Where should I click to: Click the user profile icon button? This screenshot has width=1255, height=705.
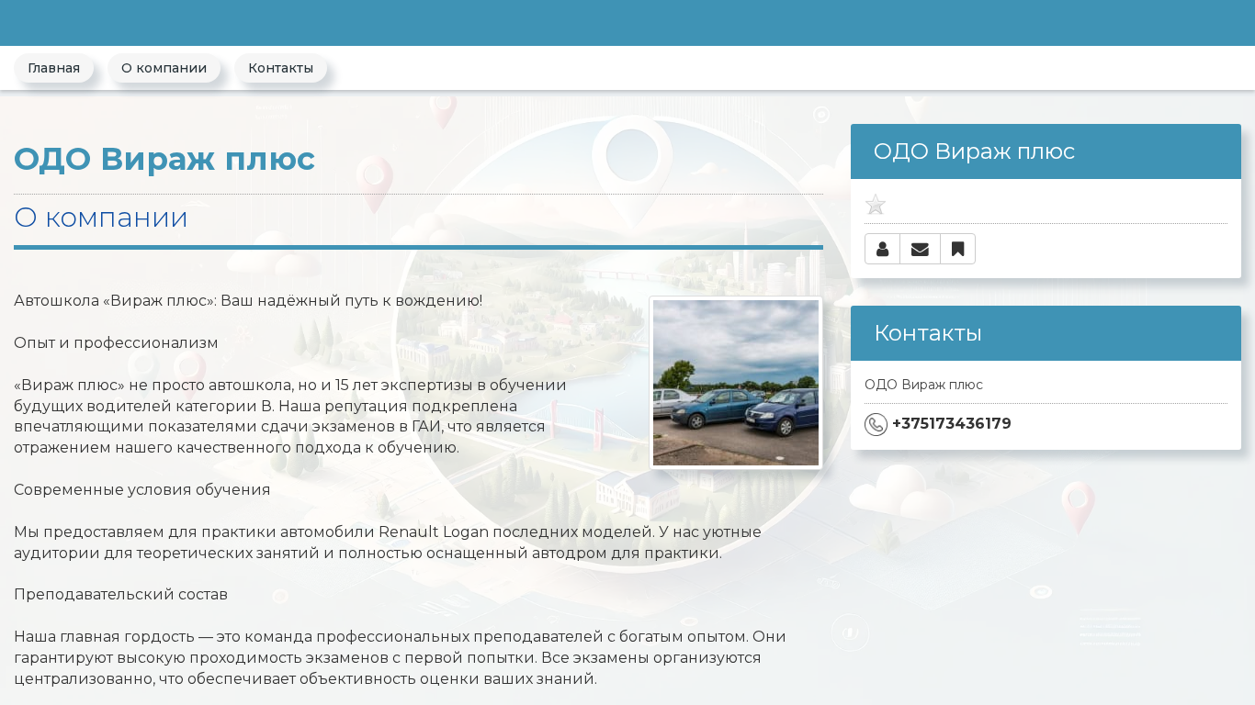coord(882,249)
